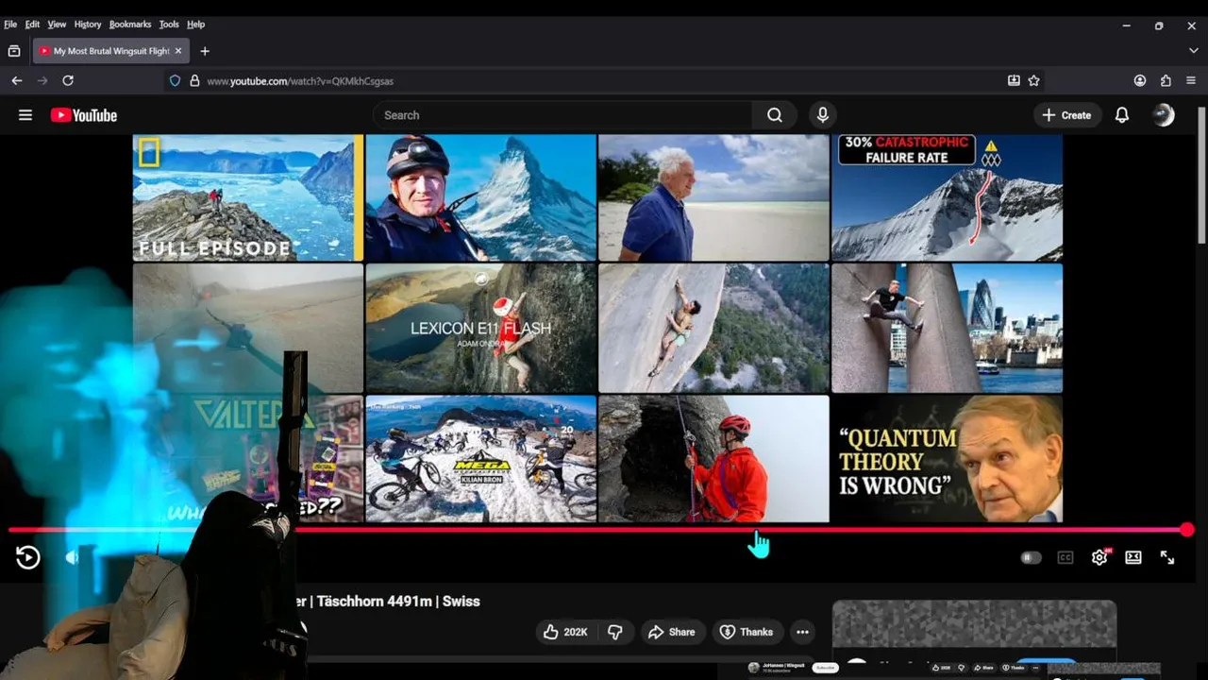Open the 30% Catastrophic Failure Rate thumbnail
The image size is (1208, 680).
point(947,197)
